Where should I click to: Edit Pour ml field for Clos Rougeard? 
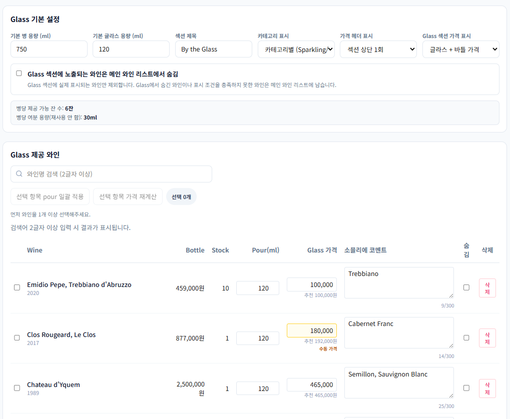point(258,338)
